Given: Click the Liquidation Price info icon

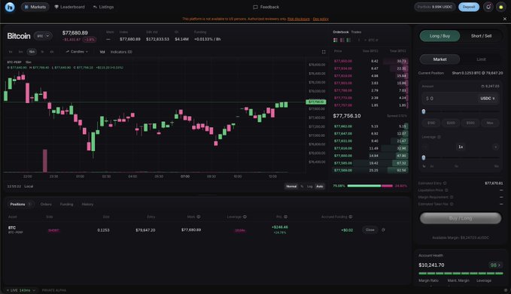Looking at the screenshot, I should 446,190.
